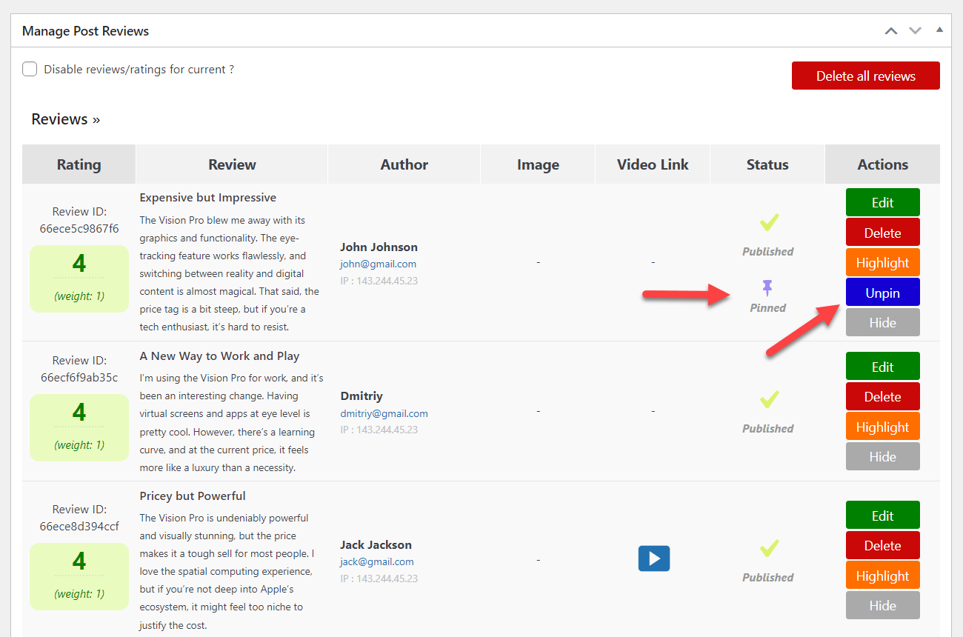963x637 pixels.
Task: Highlight Dmitriy's review
Action: 882,427
